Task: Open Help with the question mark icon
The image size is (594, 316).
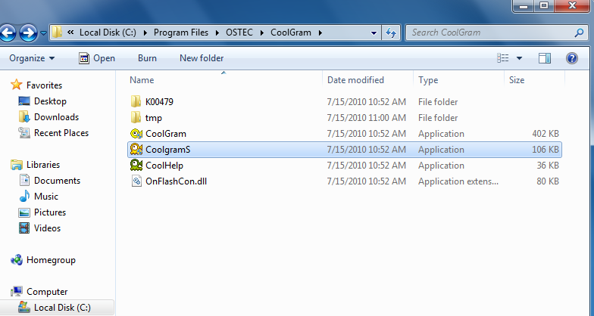Action: [571, 58]
